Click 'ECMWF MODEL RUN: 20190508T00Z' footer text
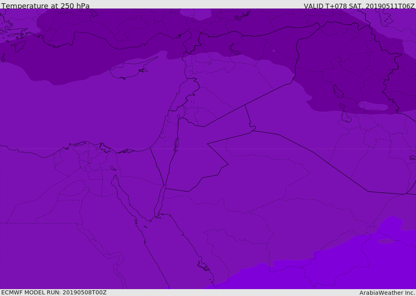 54,292
